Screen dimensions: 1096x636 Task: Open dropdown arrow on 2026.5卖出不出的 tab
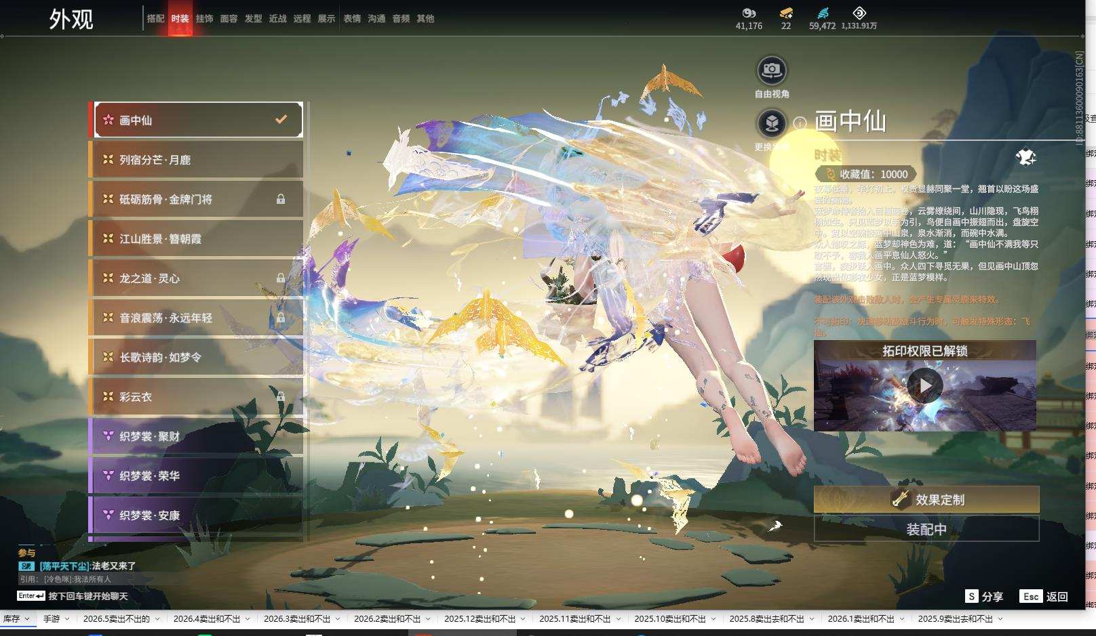click(x=157, y=619)
